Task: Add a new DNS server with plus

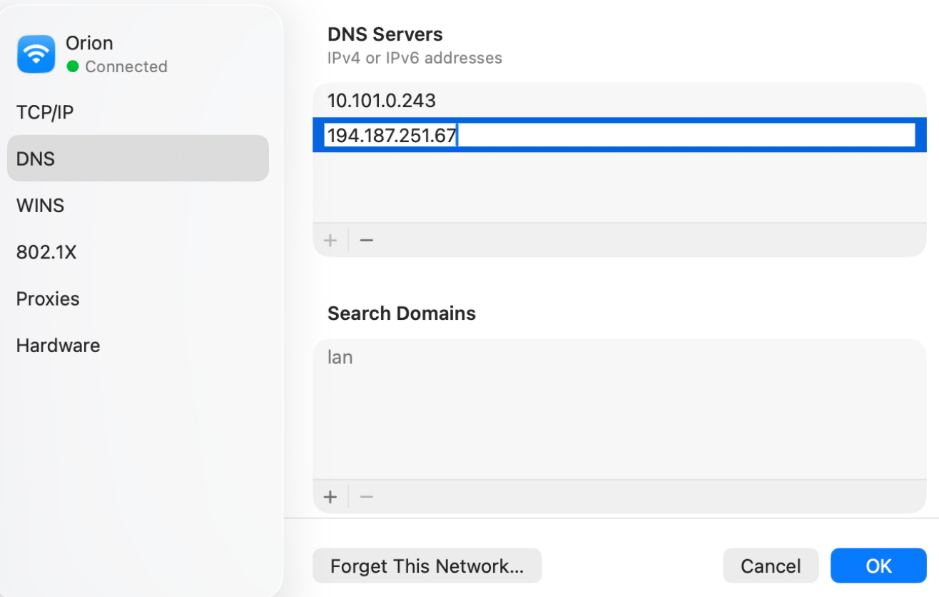Action: (x=330, y=240)
